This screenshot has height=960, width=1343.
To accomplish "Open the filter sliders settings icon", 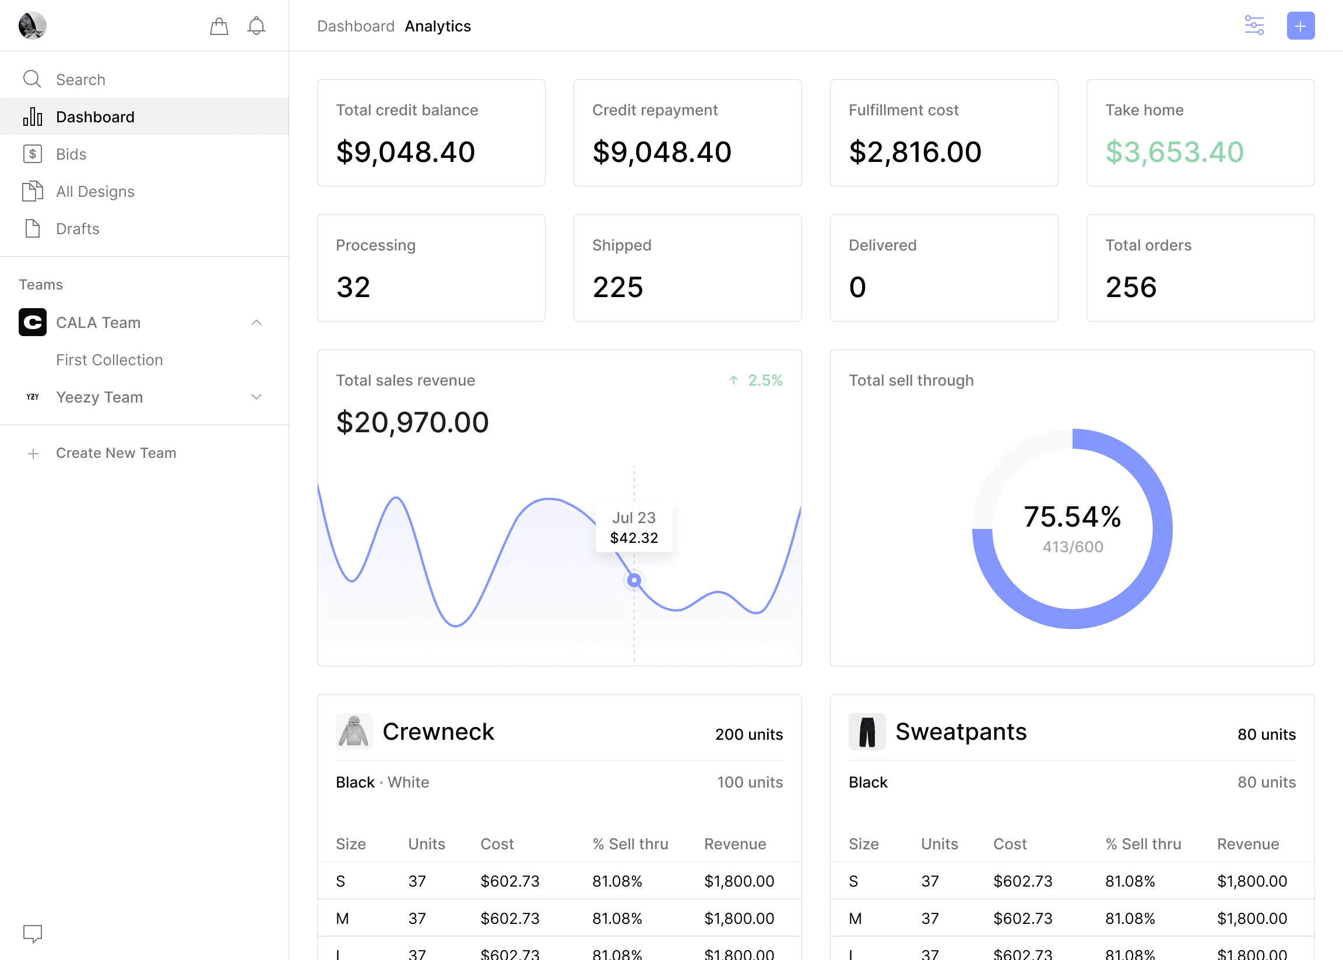I will coord(1254,26).
